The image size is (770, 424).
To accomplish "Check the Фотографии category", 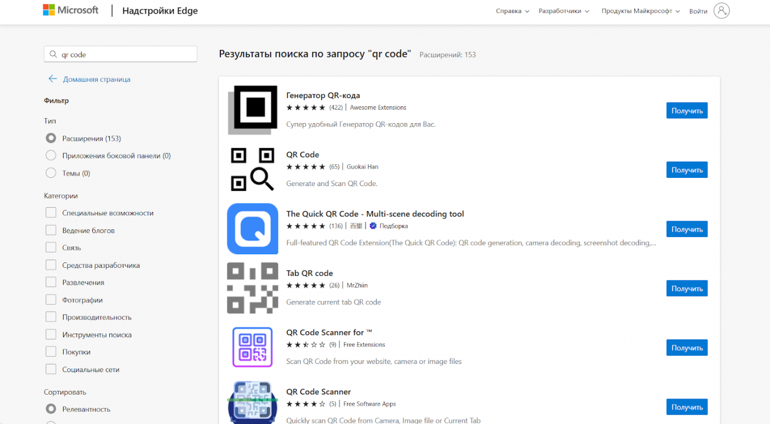I will click(51, 300).
